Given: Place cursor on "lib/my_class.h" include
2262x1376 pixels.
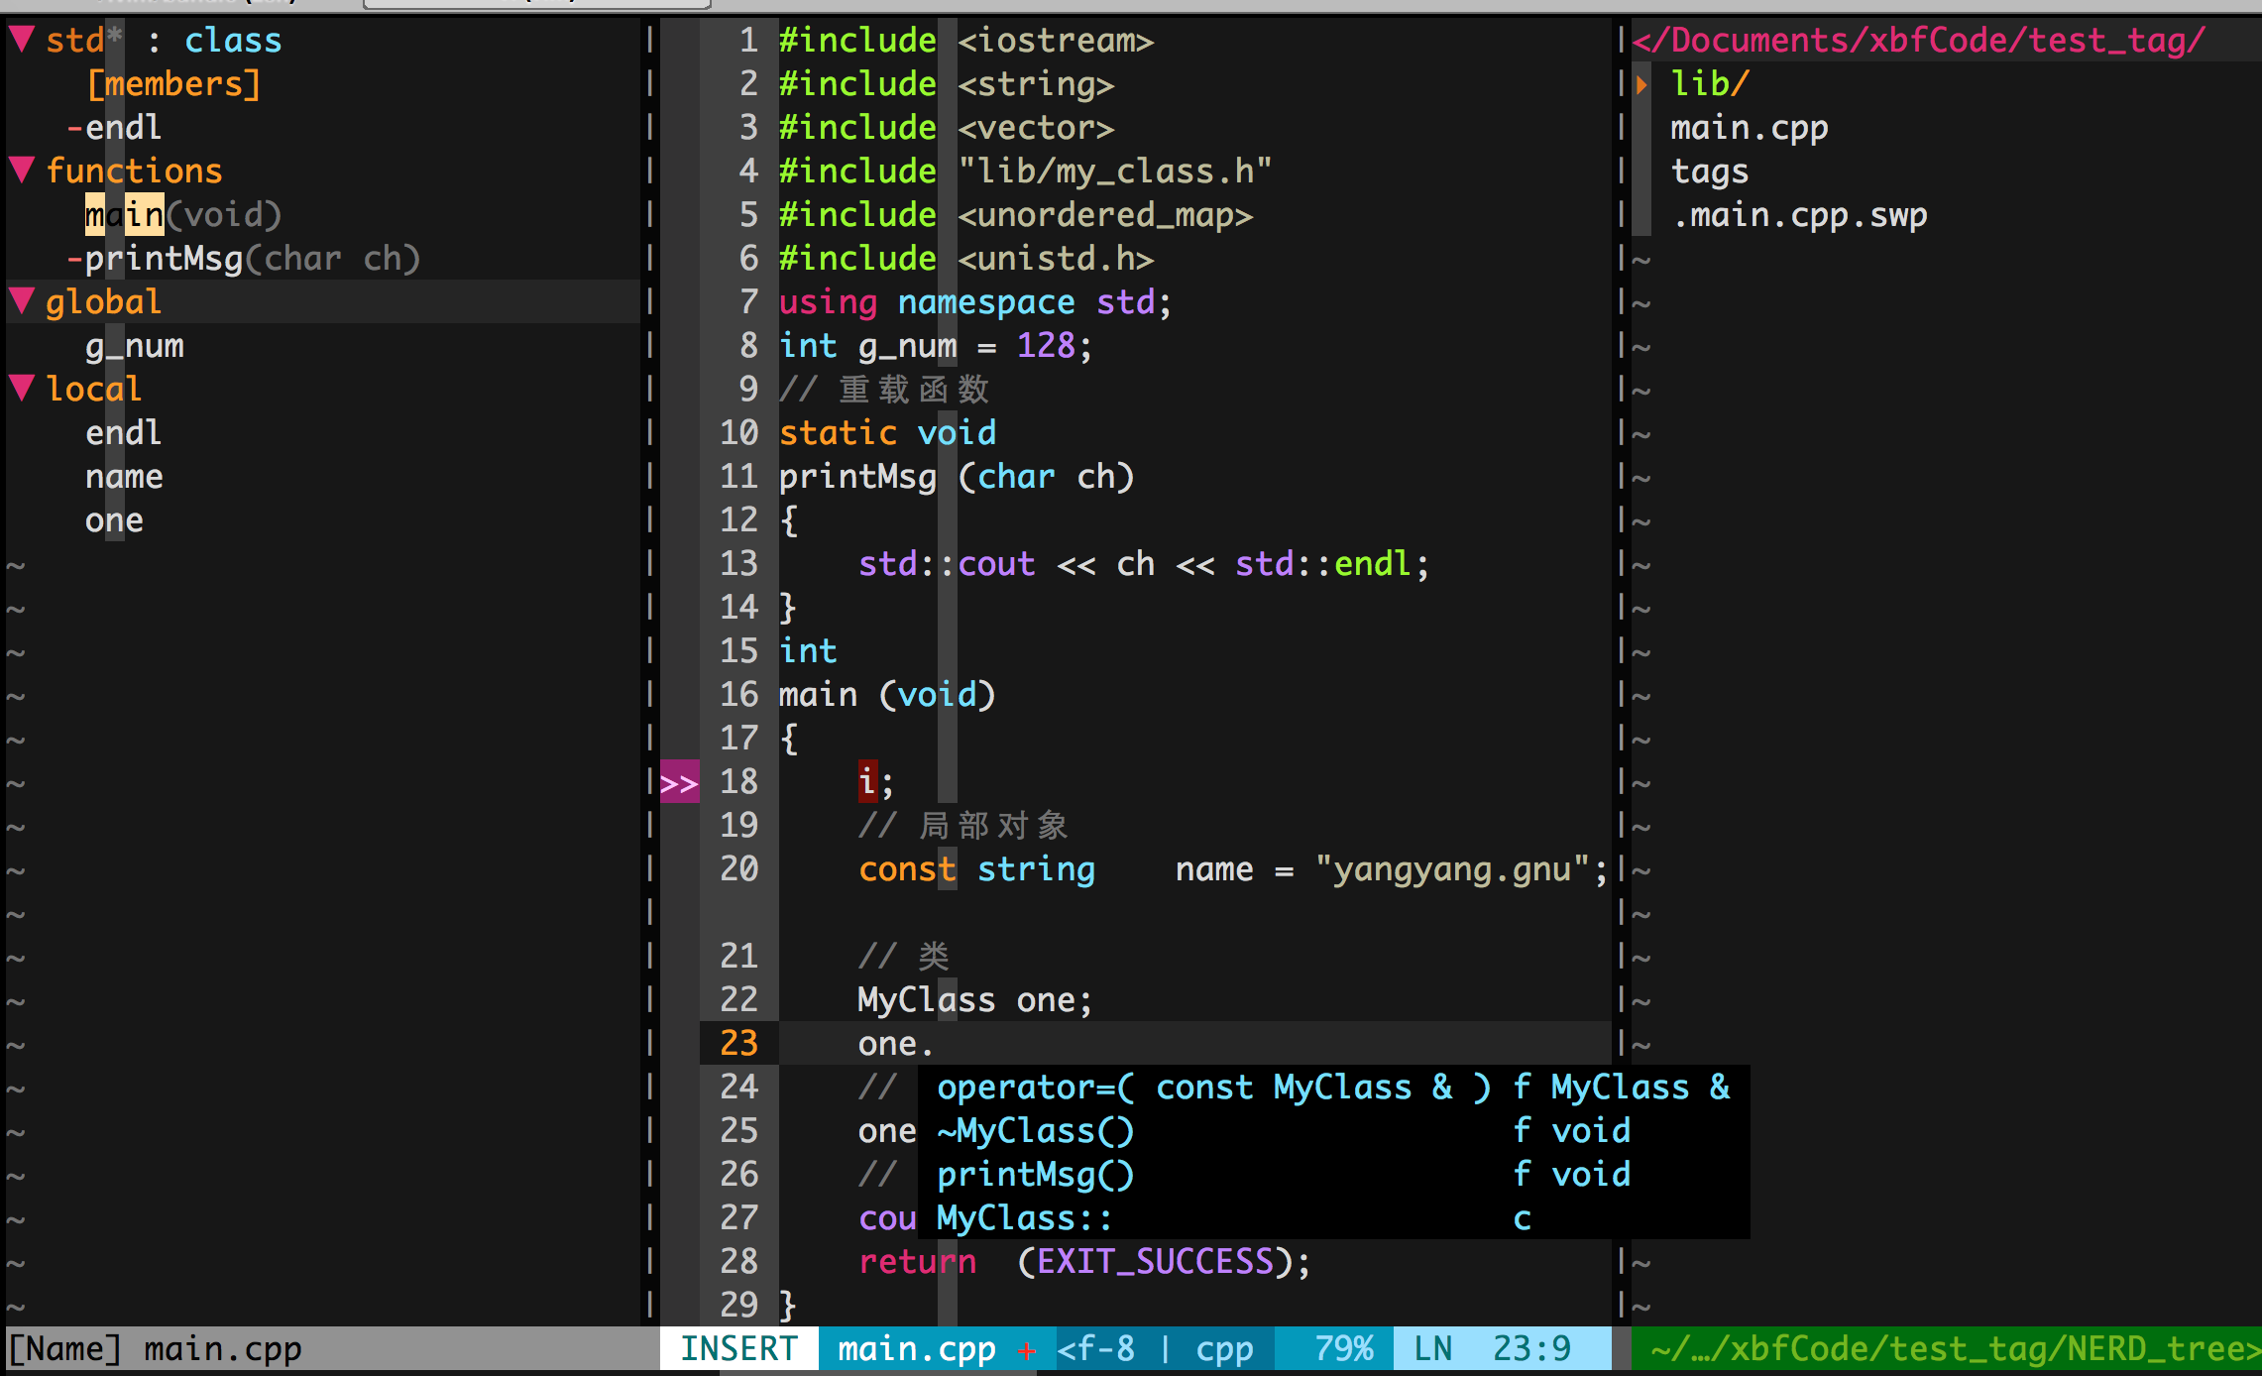Looking at the screenshot, I should point(1115,172).
